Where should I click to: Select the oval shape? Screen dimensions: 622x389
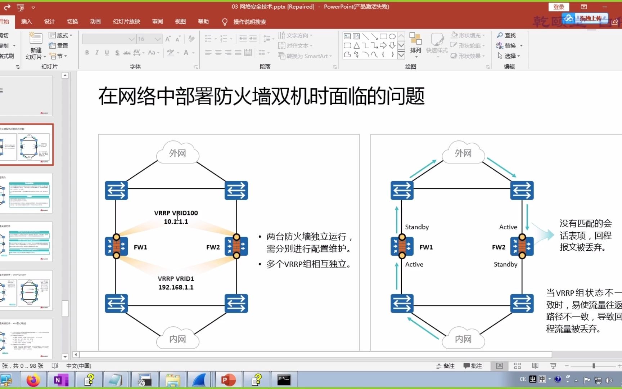click(392, 36)
